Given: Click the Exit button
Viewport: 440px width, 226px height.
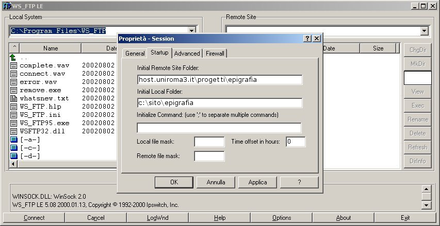Looking at the screenshot, I should point(405,218).
